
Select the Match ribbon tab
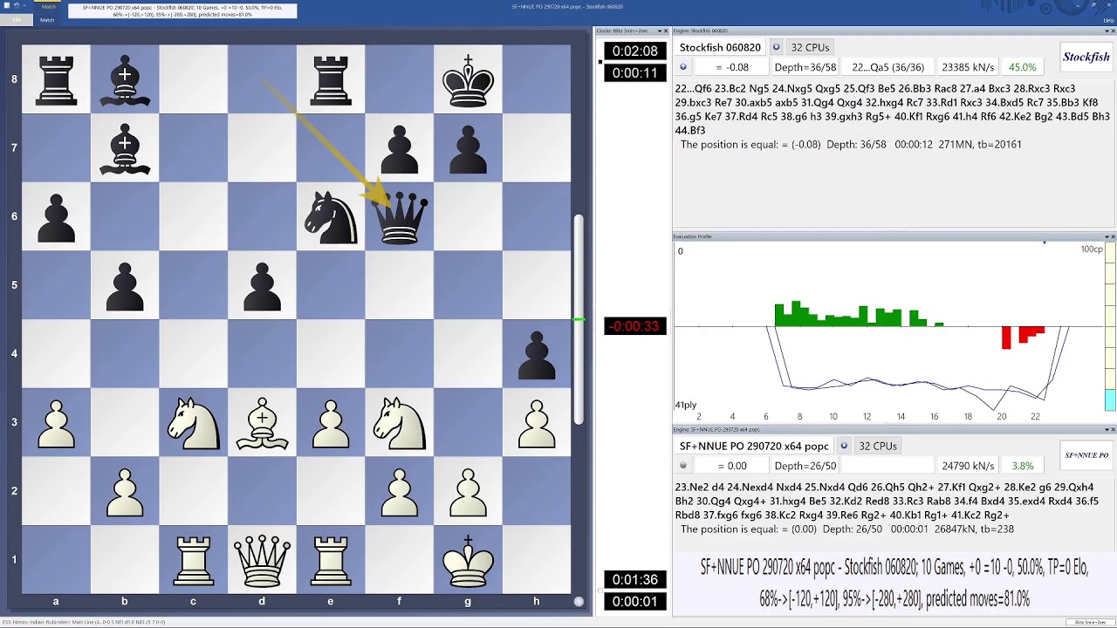[47, 19]
